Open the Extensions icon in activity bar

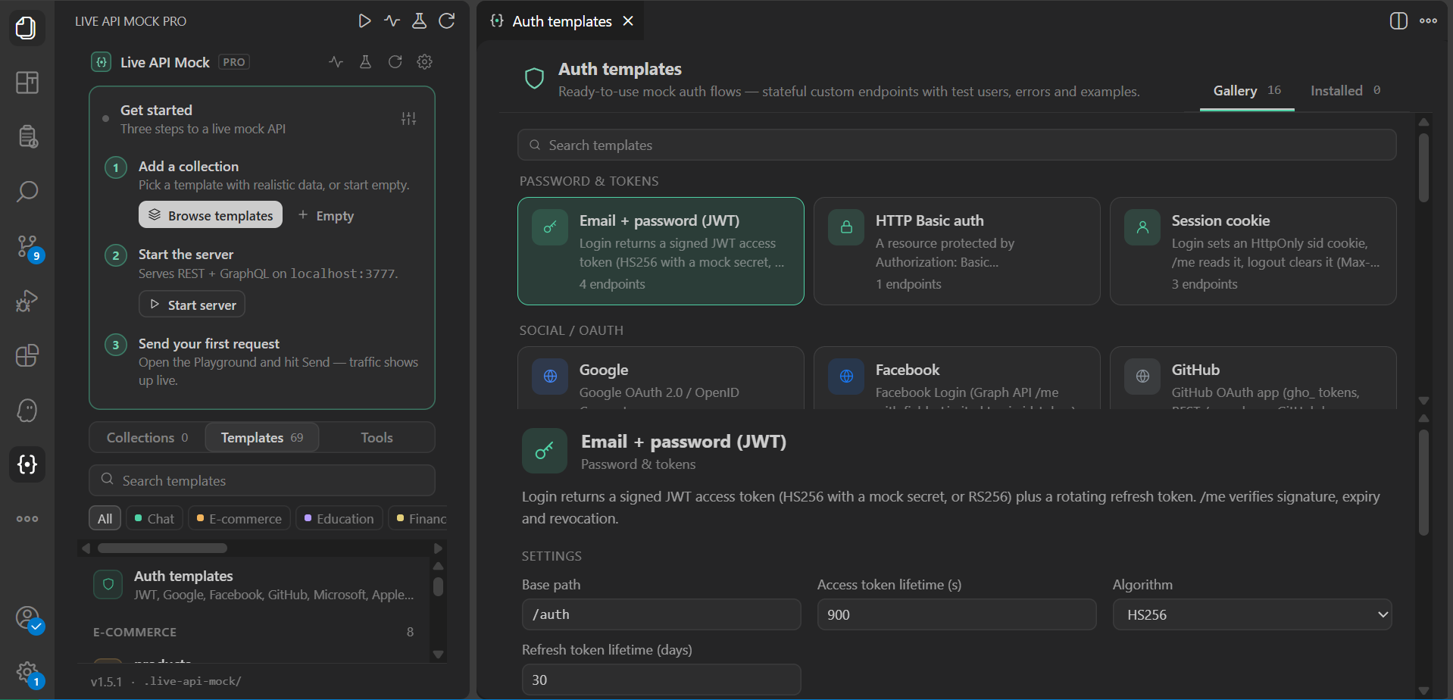point(27,355)
